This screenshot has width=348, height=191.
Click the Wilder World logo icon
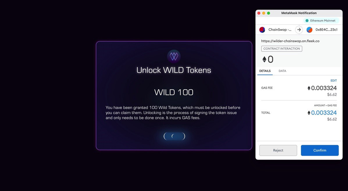point(174,56)
